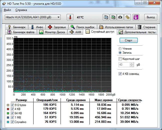162x130 pixels.
Task: Click the purple download arrow icon
Action: [x=136, y=17]
